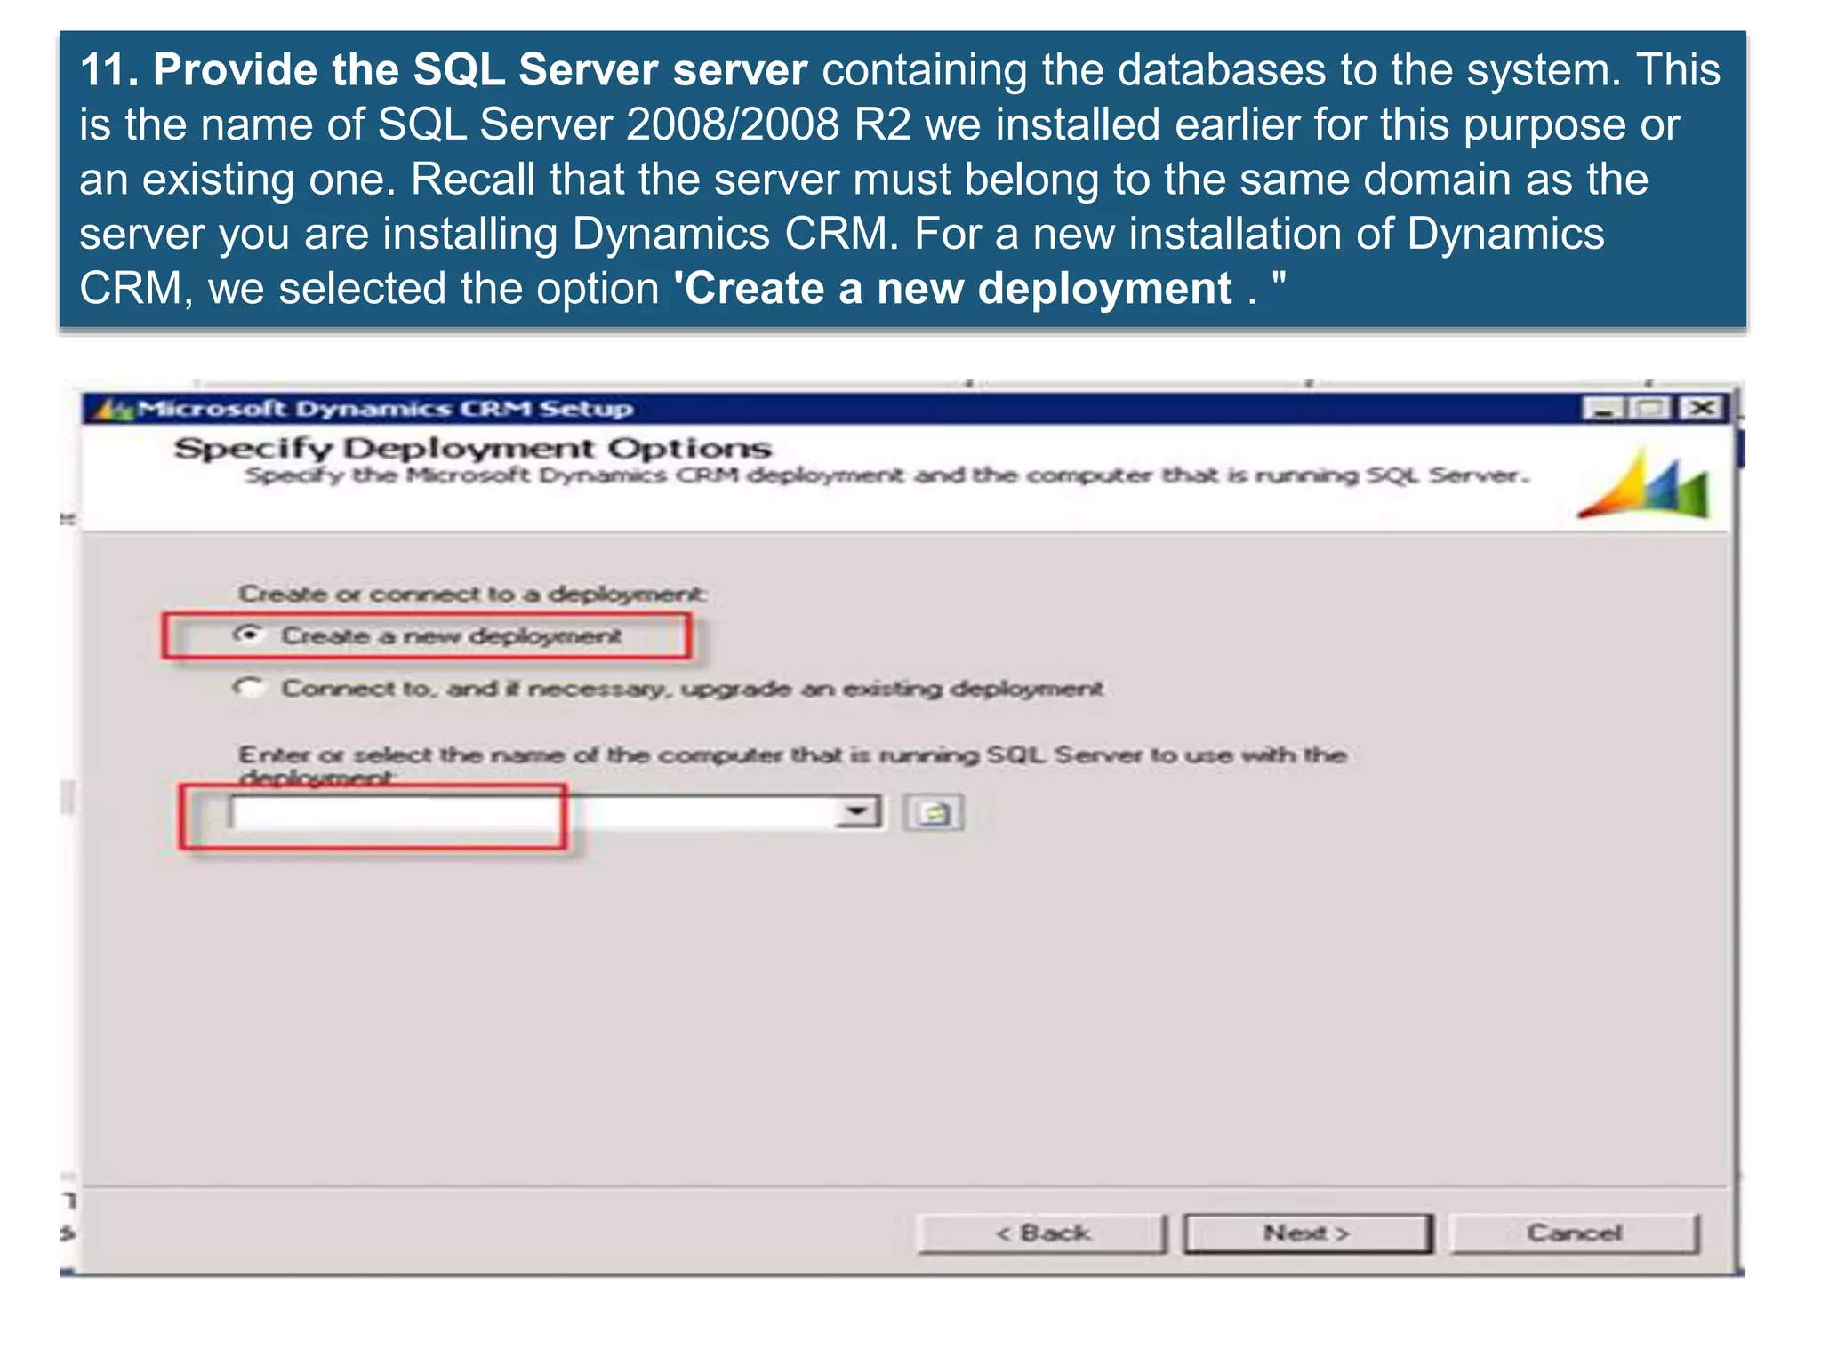This screenshot has width=1821, height=1365.
Task: Expand the SQL Server name dropdown arrow
Action: (859, 812)
